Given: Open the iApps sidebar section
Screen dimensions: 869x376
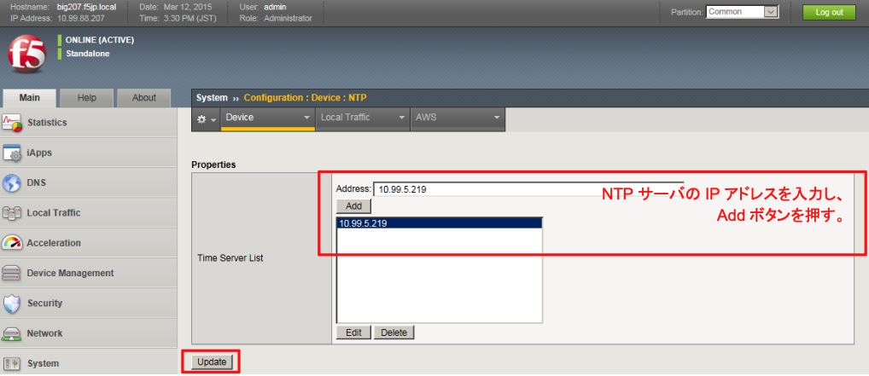Looking at the screenshot, I should click(89, 153).
